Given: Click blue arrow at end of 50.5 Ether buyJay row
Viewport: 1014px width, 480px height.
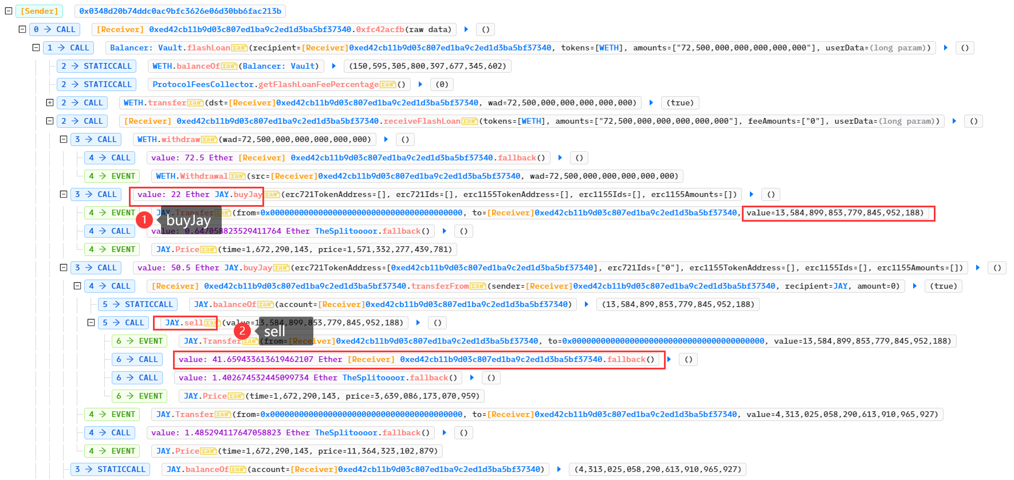Looking at the screenshot, I should click(x=978, y=267).
